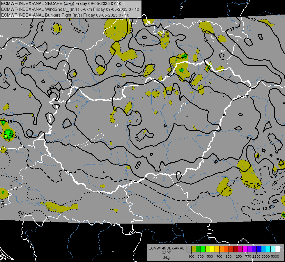
Task: Select the white 5000 J/kg legend swatch
Action: pos(278,249)
